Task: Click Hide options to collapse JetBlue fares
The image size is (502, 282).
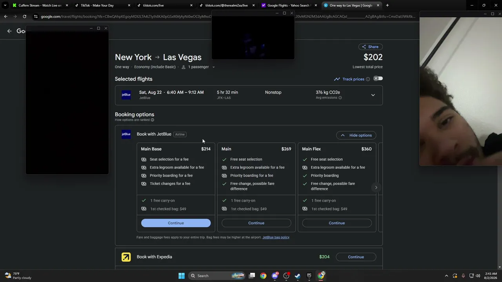Action: click(356, 135)
